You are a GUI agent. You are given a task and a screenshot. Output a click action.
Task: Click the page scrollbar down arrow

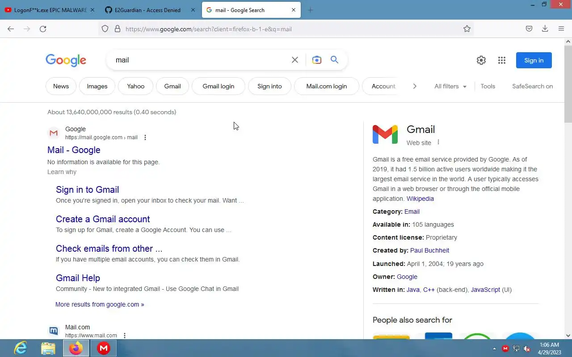click(x=568, y=336)
